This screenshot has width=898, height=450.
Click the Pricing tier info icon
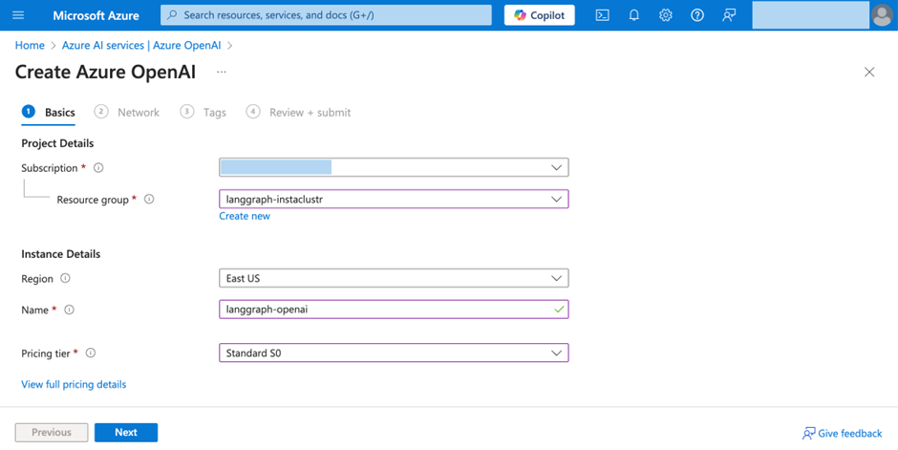pyautogui.click(x=91, y=354)
